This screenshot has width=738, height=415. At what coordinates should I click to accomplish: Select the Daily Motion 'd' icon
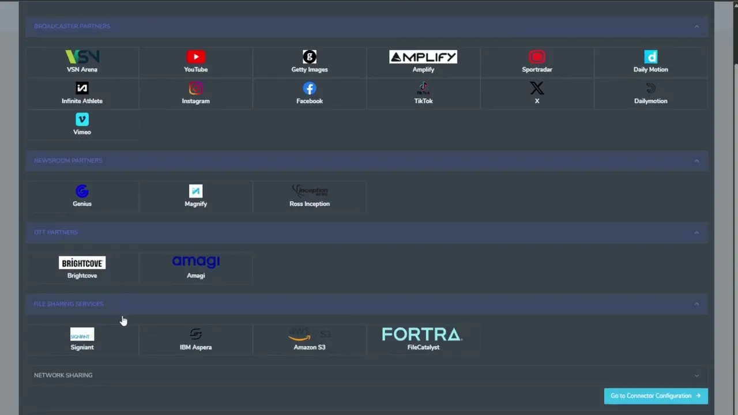(651, 56)
